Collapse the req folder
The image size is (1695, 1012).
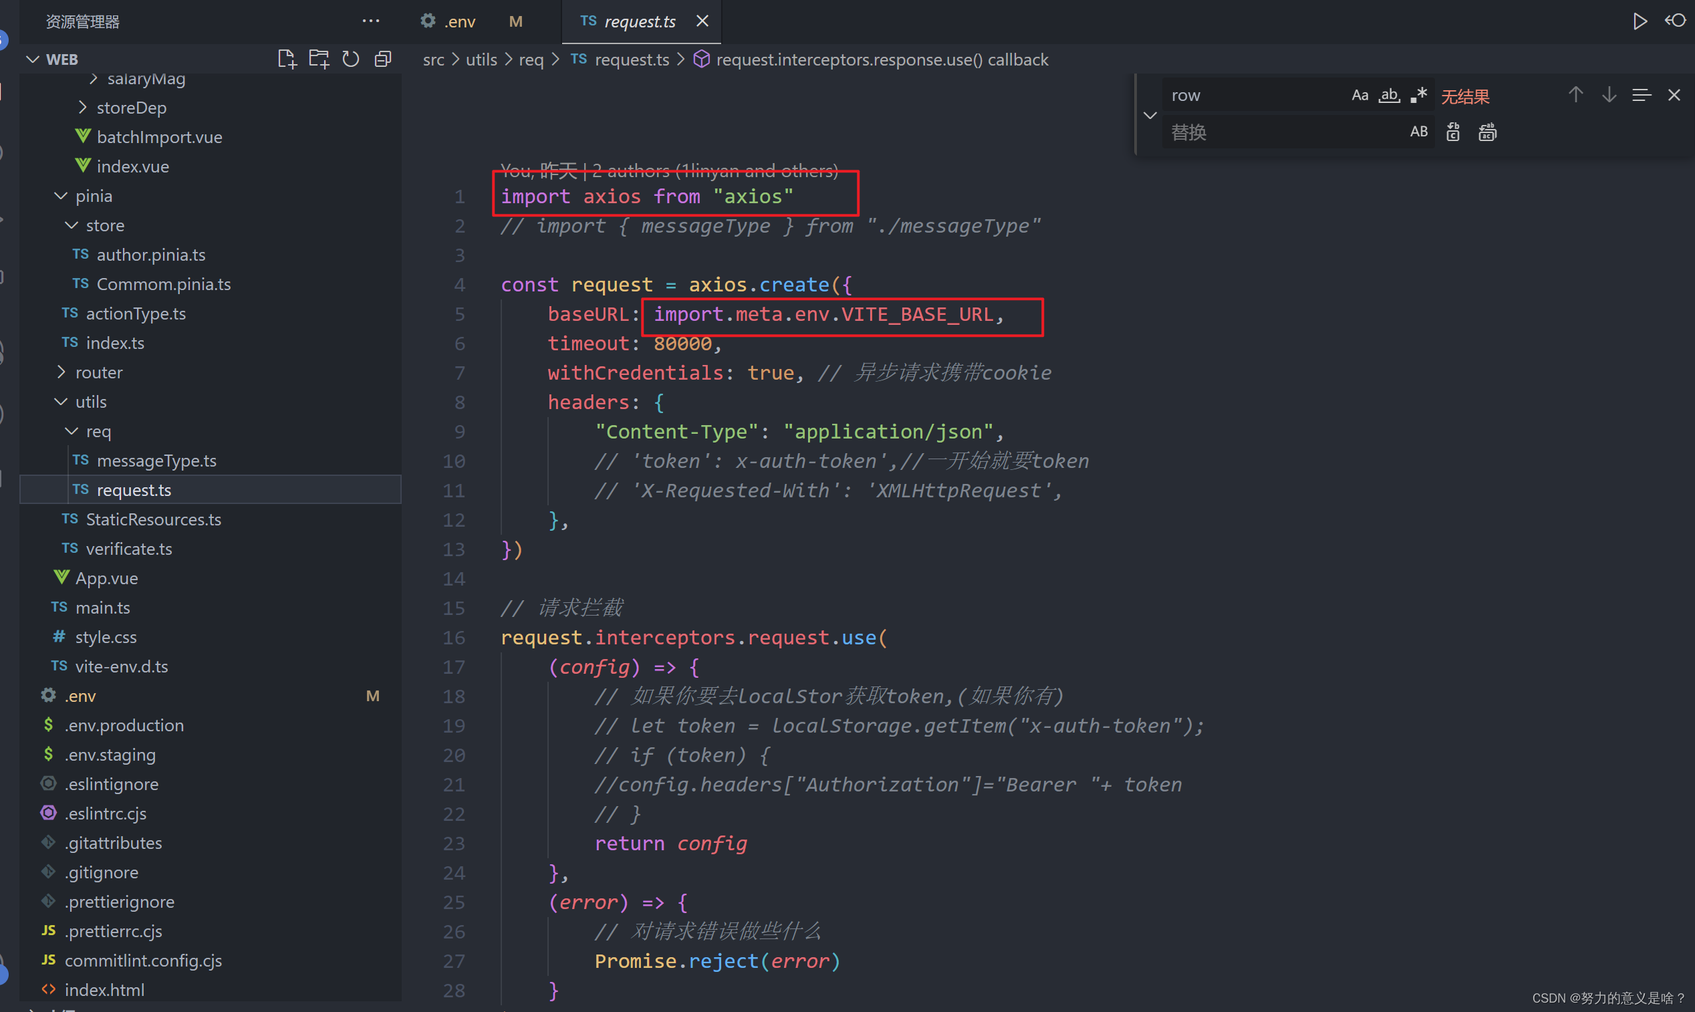[72, 431]
